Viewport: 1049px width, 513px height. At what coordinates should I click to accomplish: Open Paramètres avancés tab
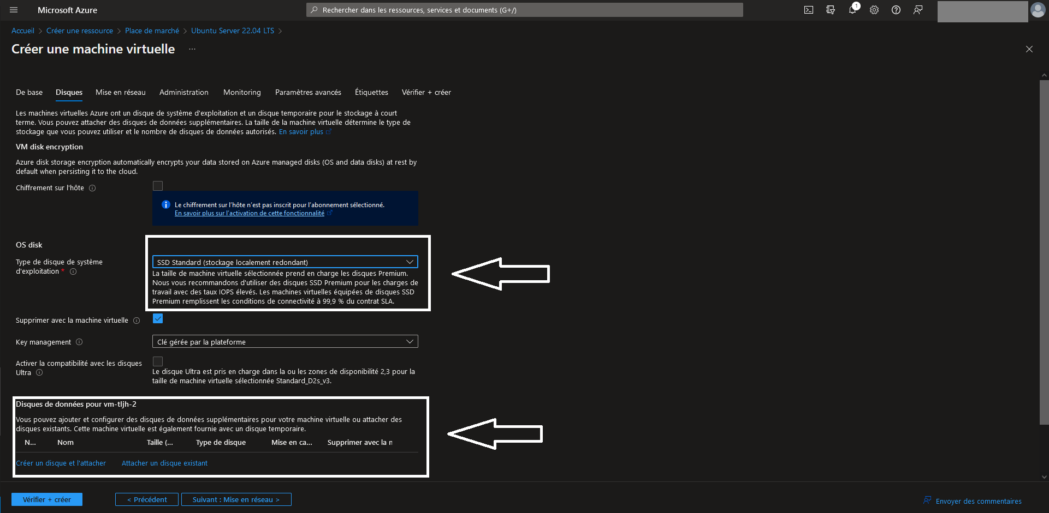click(308, 92)
